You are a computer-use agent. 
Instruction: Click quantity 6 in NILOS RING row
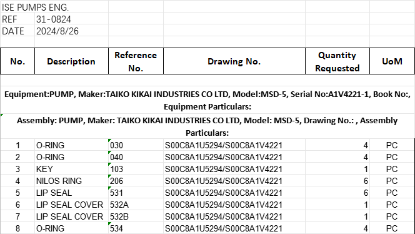(x=337, y=181)
